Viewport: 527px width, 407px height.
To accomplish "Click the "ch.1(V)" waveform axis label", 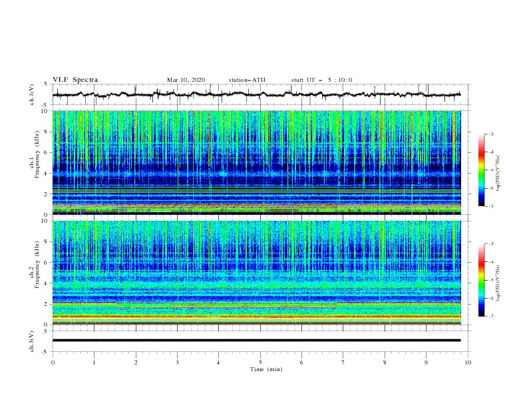I will pyautogui.click(x=32, y=94).
